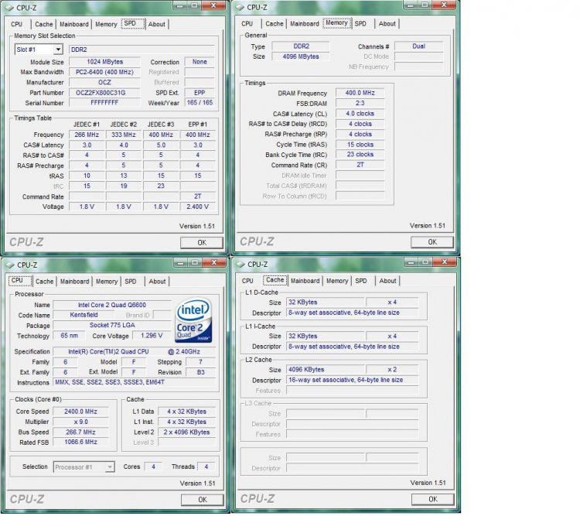Open Mainboard tab in the L1 D-Cache window
580x516 pixels.
point(305,281)
